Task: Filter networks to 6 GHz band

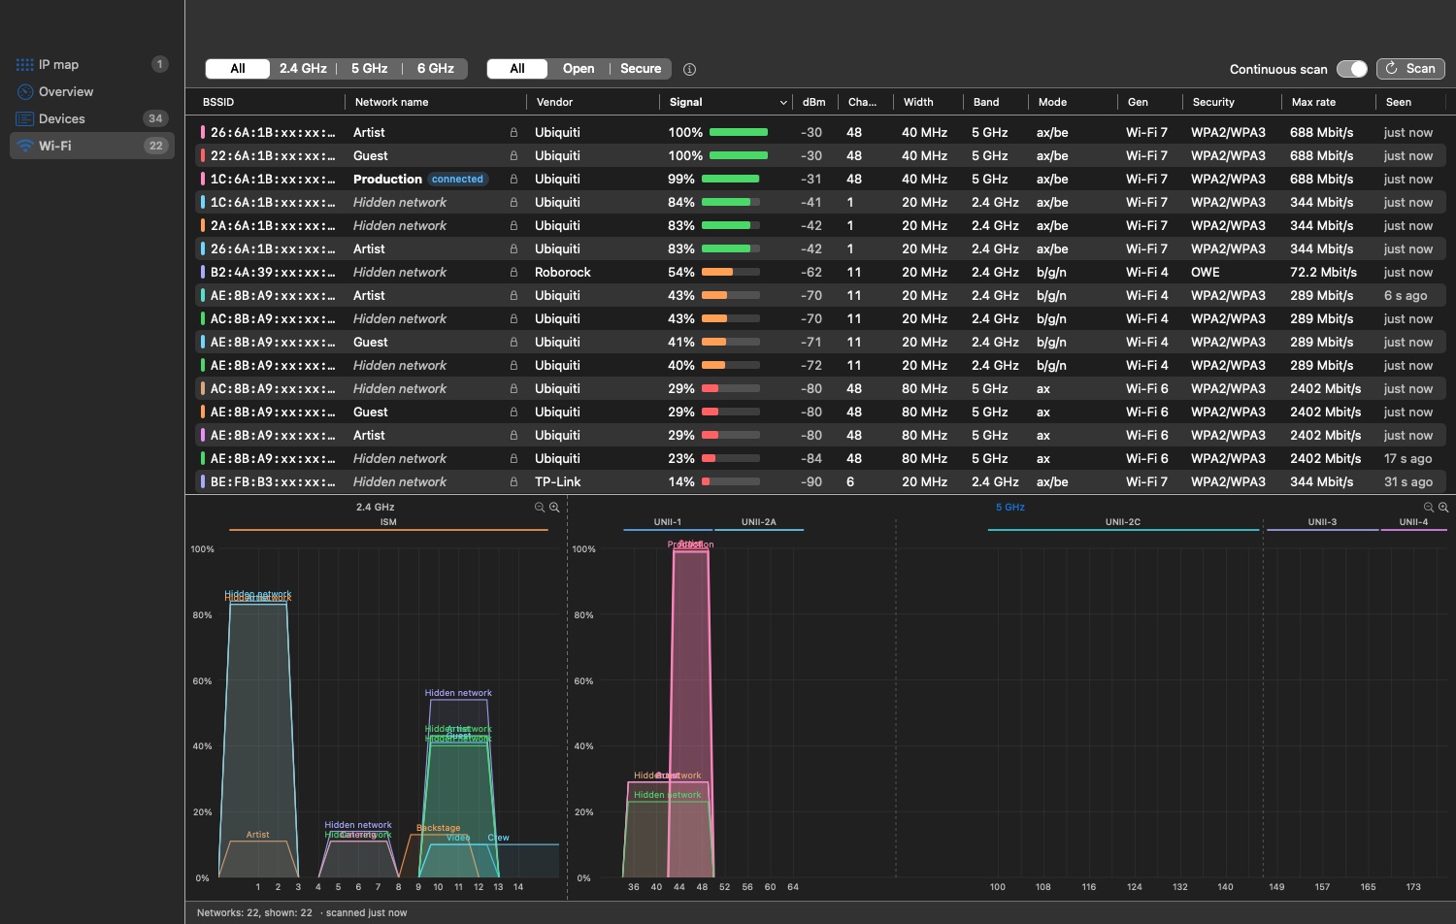Action: click(x=436, y=69)
